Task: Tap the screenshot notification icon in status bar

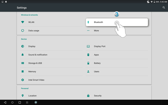Action: [3, 2]
